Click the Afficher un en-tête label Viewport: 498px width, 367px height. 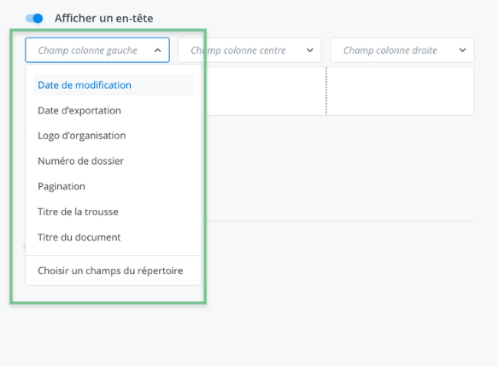[x=104, y=19]
